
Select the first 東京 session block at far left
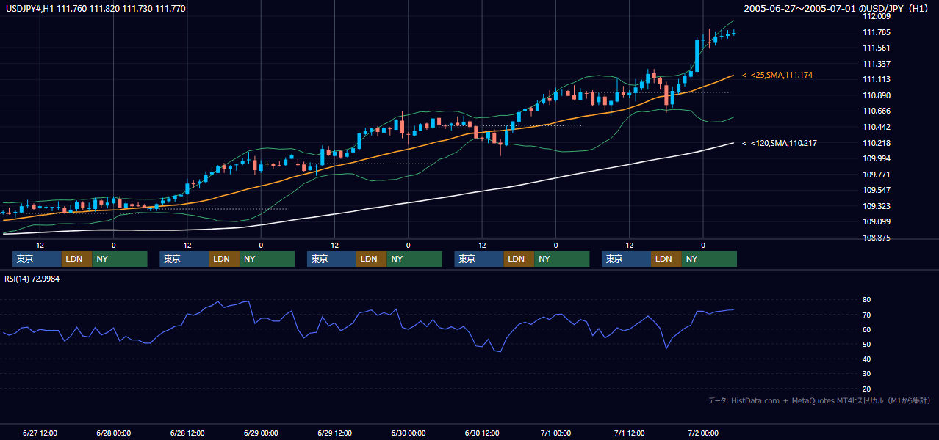(x=37, y=259)
